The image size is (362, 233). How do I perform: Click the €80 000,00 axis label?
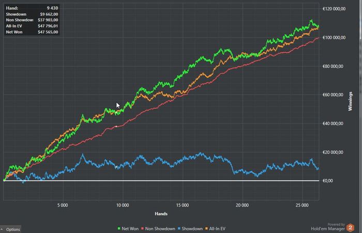333,66
